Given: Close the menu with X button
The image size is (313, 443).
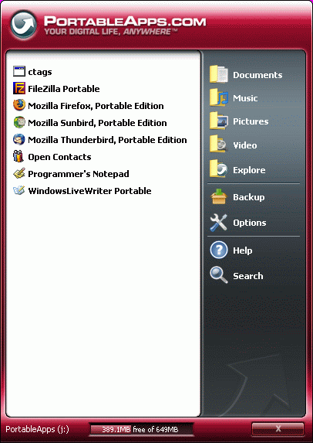Looking at the screenshot, I should tap(278, 428).
